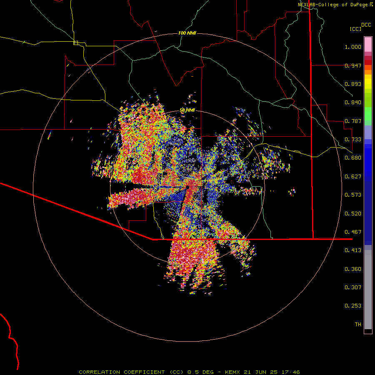Click the 0.413 legend value
Screen dimensions: 375x375
(353, 250)
